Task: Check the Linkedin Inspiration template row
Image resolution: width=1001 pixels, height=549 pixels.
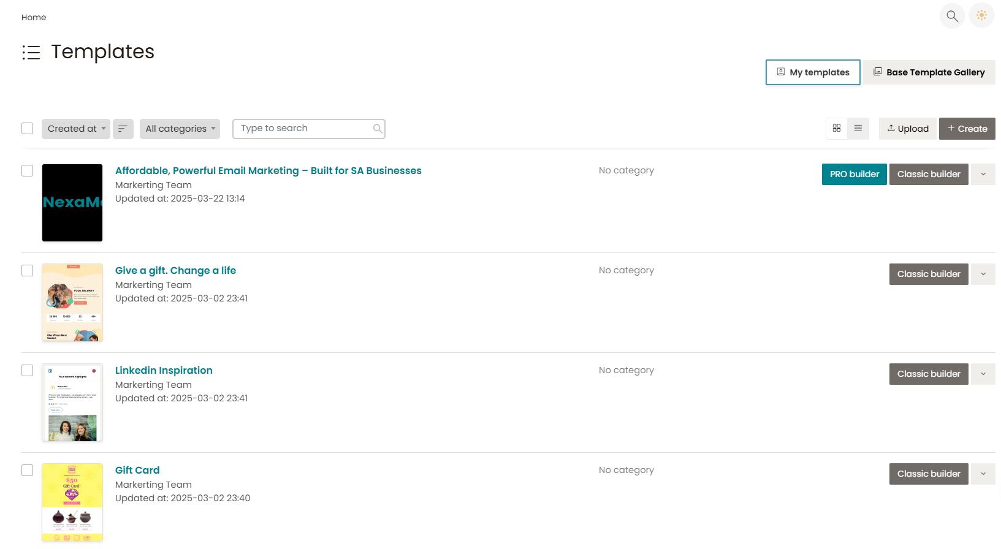Action: point(27,370)
